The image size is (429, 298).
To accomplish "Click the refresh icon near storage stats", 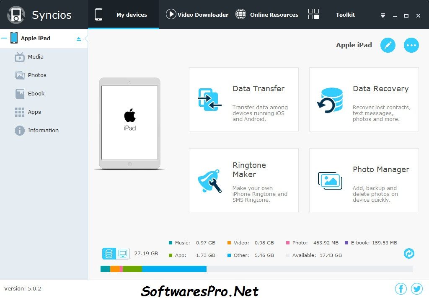I will click(x=409, y=253).
